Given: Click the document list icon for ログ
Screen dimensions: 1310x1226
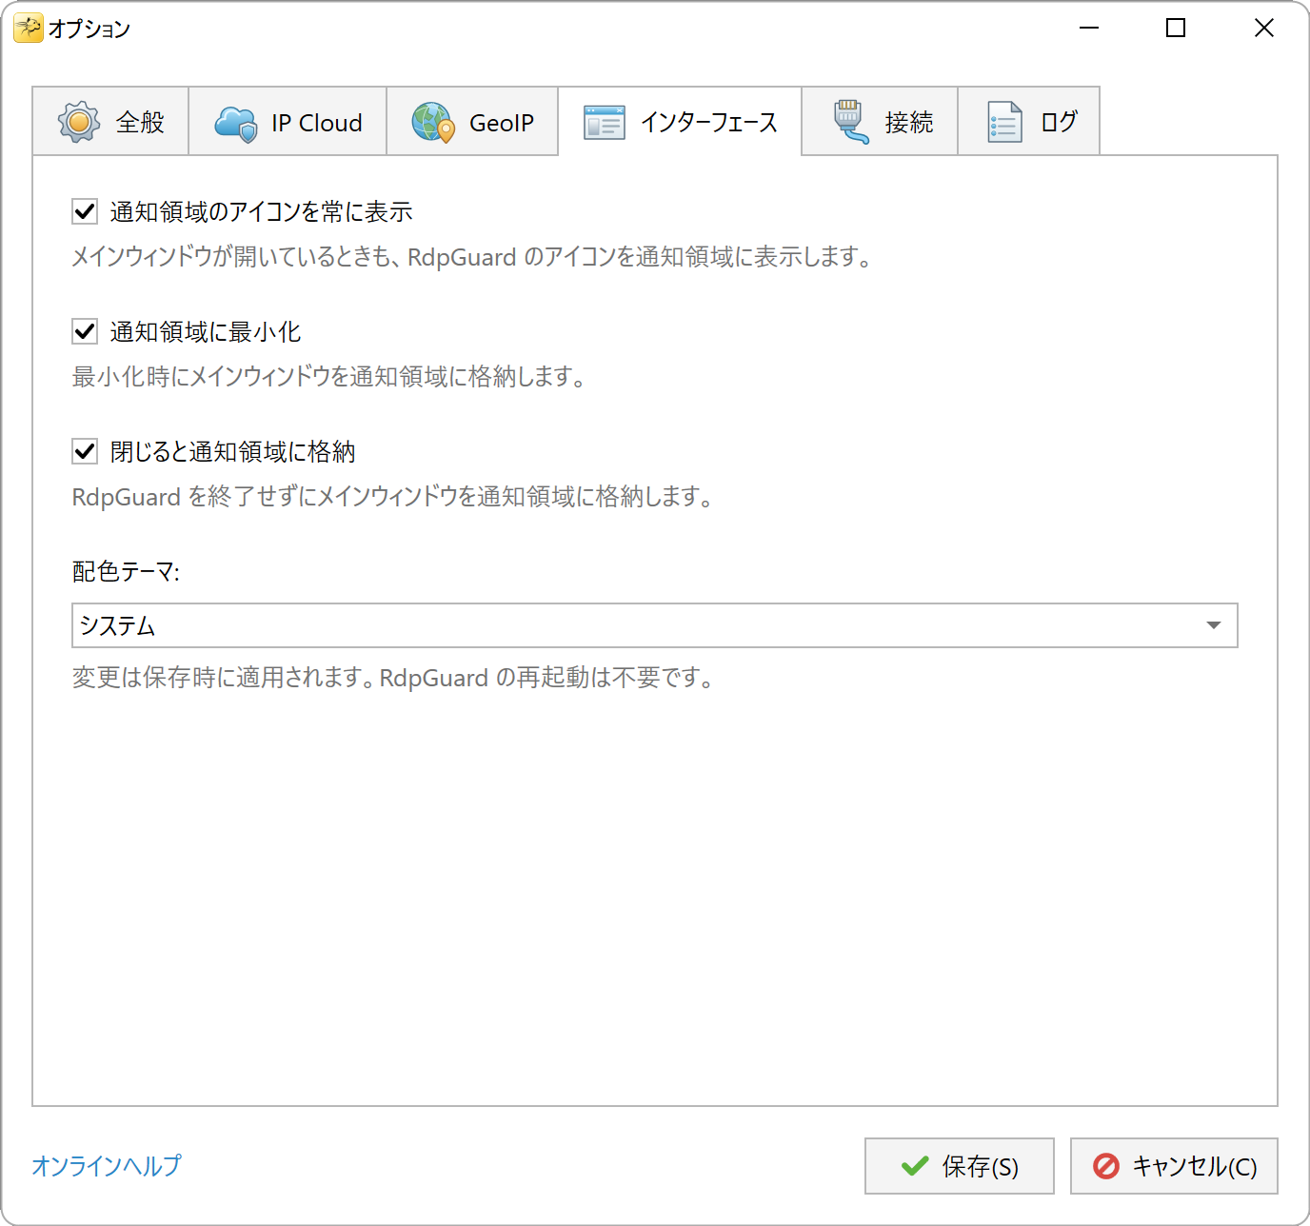Looking at the screenshot, I should [1004, 122].
